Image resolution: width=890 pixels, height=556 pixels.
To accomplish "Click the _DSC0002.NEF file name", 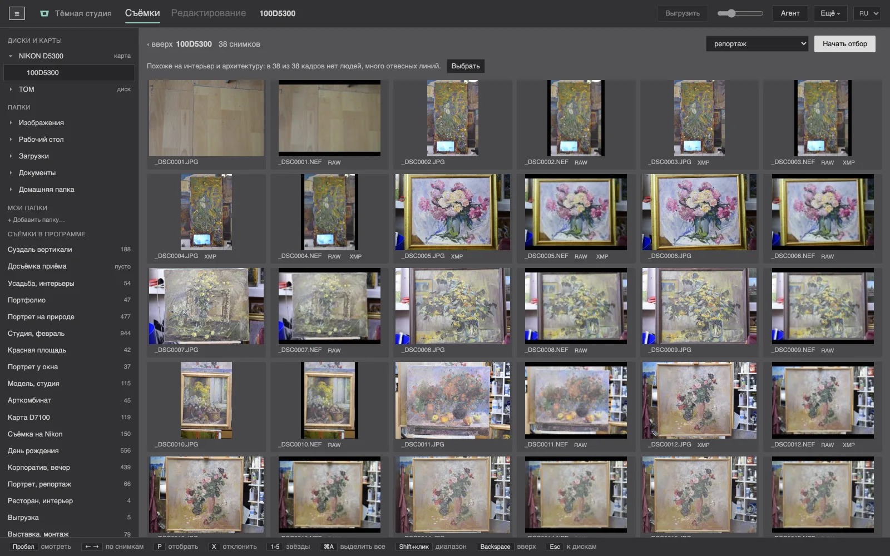I will click(546, 162).
